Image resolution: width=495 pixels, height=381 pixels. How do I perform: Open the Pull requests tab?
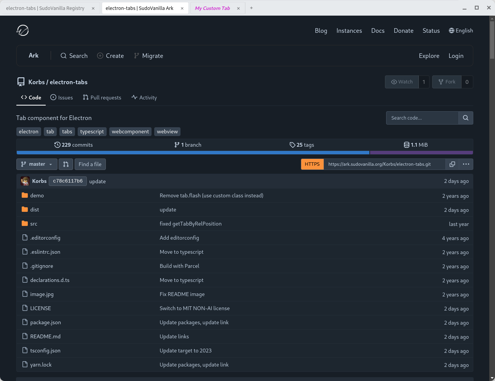click(102, 98)
